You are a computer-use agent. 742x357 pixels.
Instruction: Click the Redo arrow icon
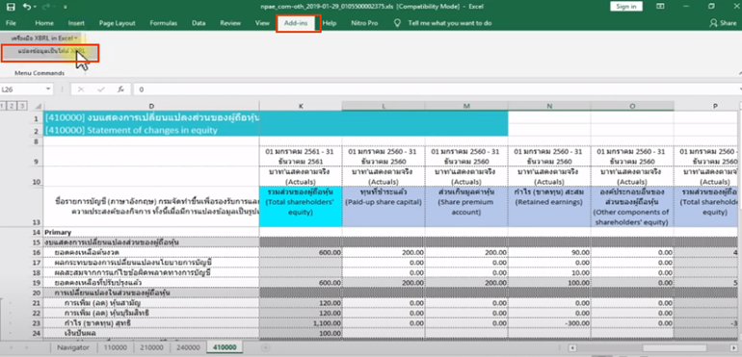46,7
